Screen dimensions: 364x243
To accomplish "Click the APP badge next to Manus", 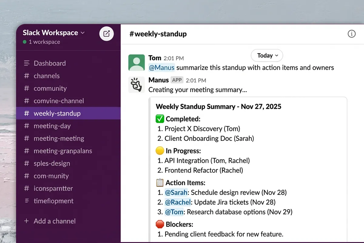I will pos(177,80).
